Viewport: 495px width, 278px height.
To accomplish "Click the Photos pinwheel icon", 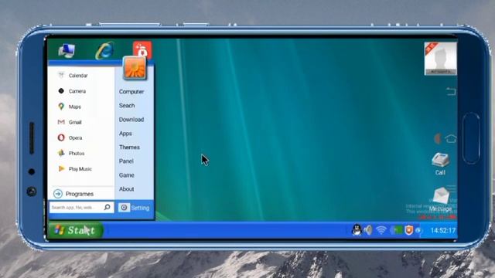I will 61,153.
